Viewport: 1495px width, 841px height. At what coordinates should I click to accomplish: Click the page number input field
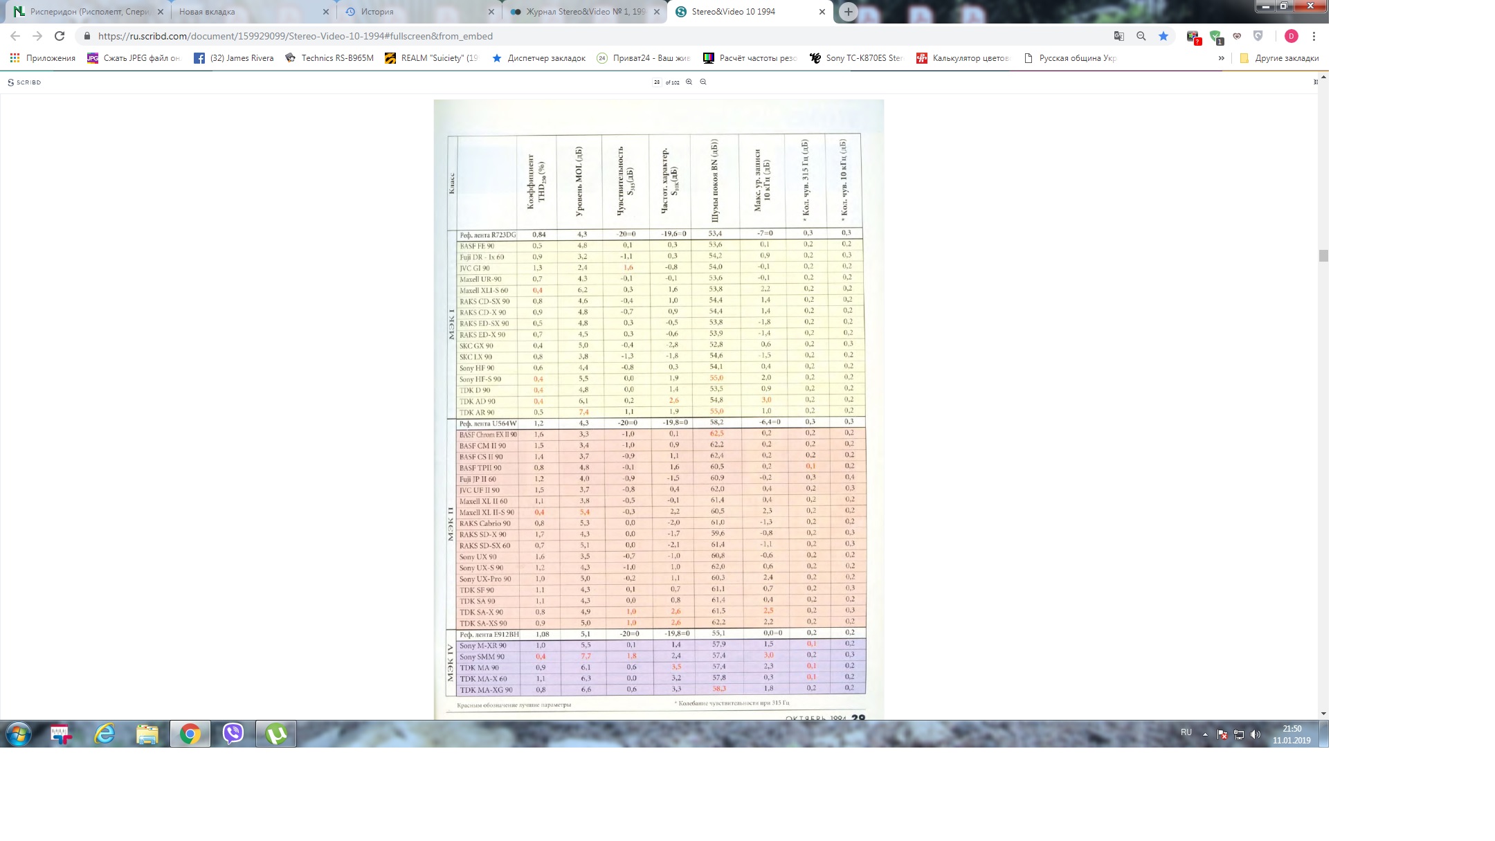click(656, 82)
